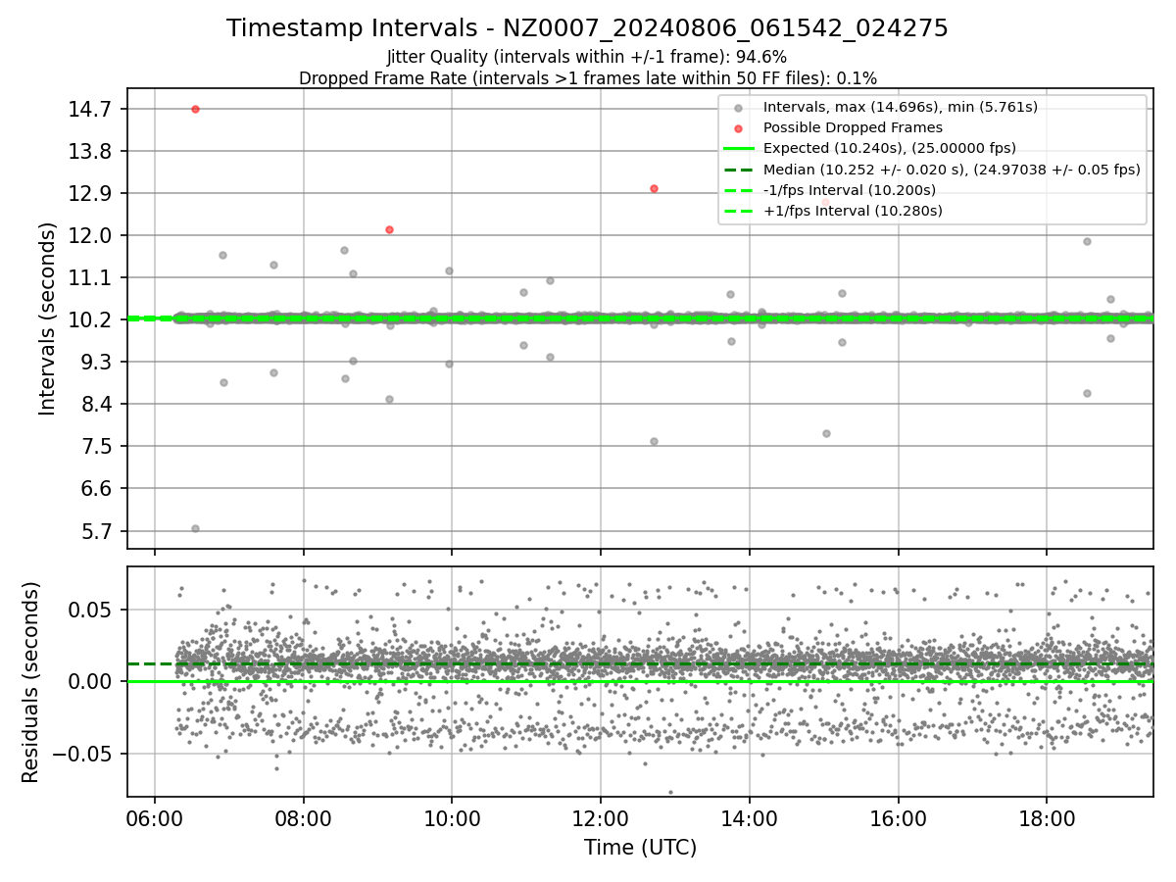The height and width of the screenshot is (882, 1176).
Task: Click legend entry '+1/fps Interval (10.280s)'
Action: [853, 210]
